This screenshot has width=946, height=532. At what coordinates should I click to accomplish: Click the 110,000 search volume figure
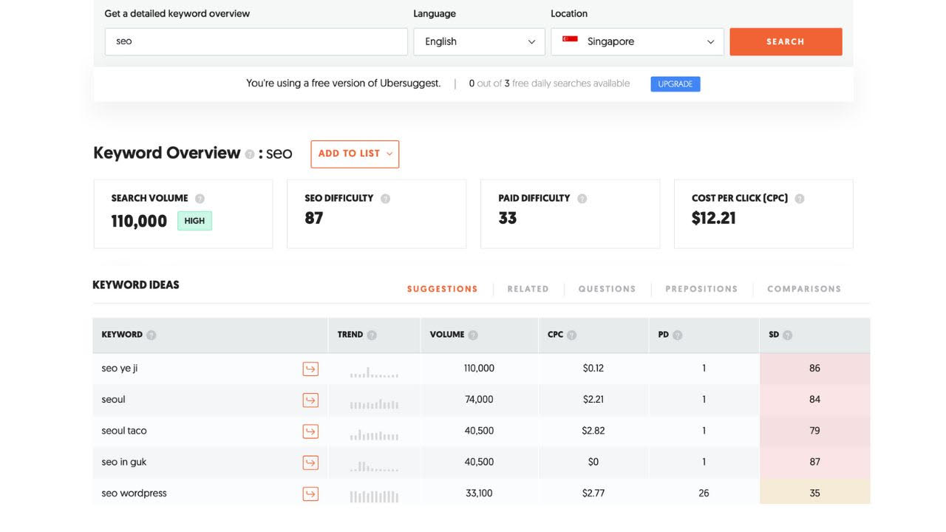(139, 221)
